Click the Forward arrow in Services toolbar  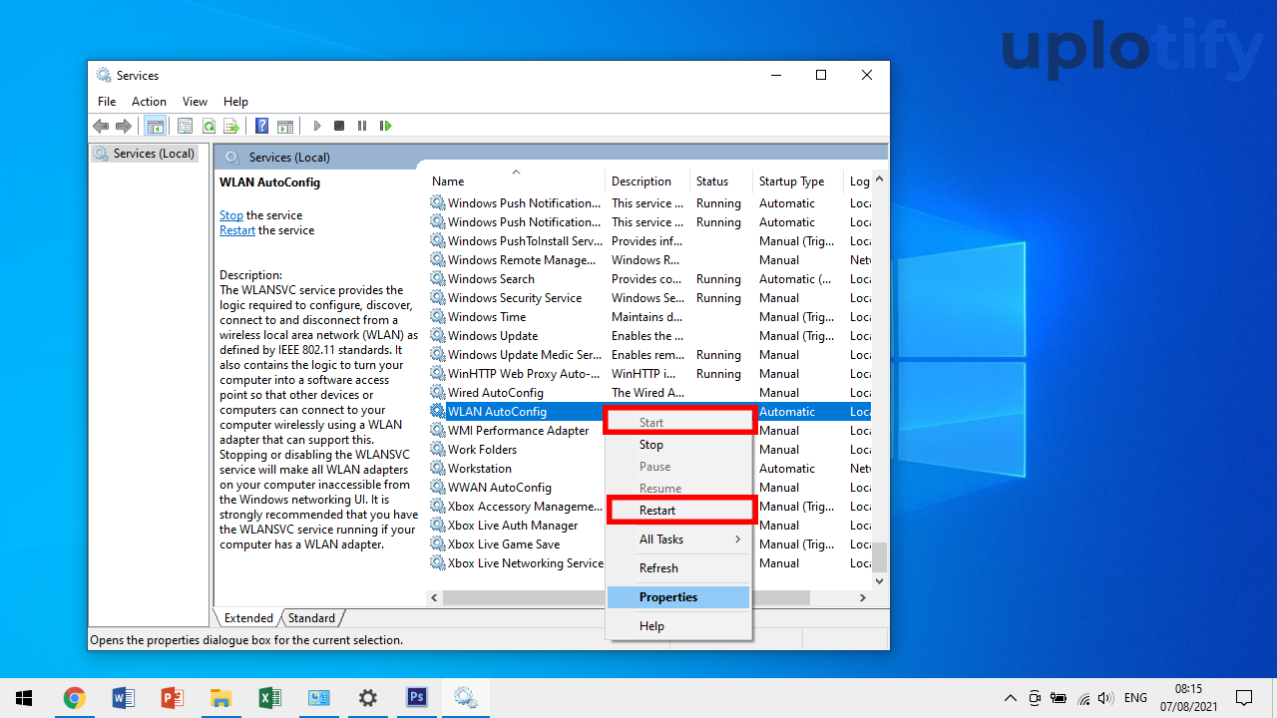[x=124, y=126]
